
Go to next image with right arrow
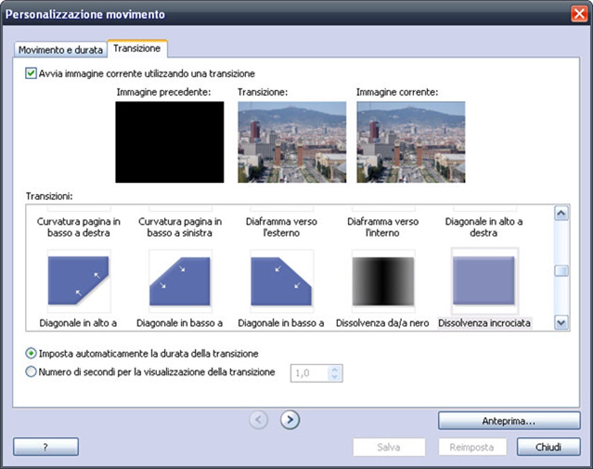point(290,420)
